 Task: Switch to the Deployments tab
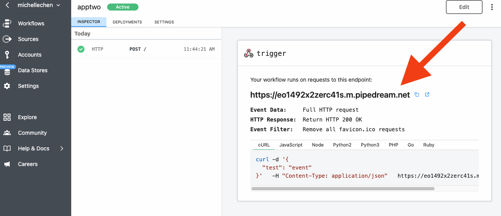click(x=127, y=22)
